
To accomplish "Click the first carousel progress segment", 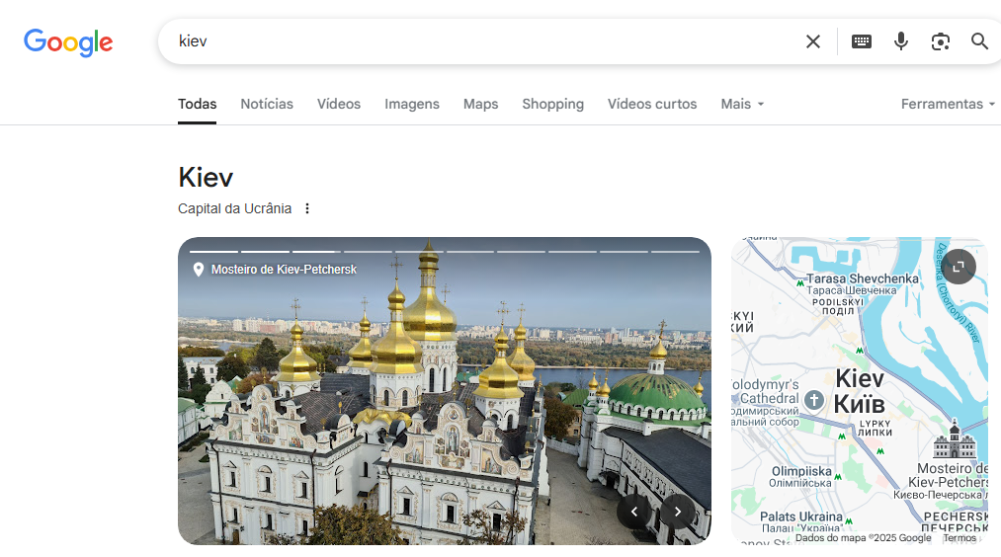I will (213, 252).
